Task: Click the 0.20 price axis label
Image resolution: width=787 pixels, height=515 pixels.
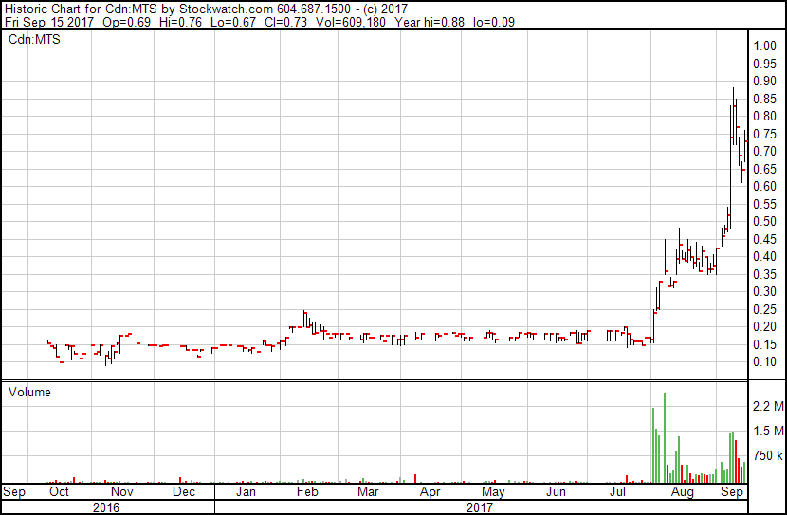Action: (x=764, y=327)
